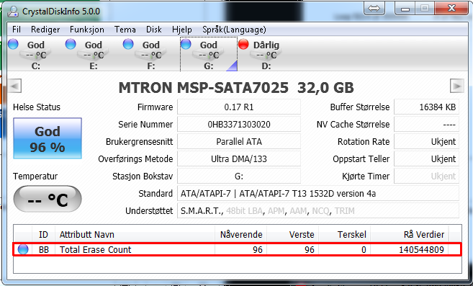Select the Total Erase Count attribute row
Image resolution: width=473 pixels, height=286 pixels.
[x=237, y=249]
